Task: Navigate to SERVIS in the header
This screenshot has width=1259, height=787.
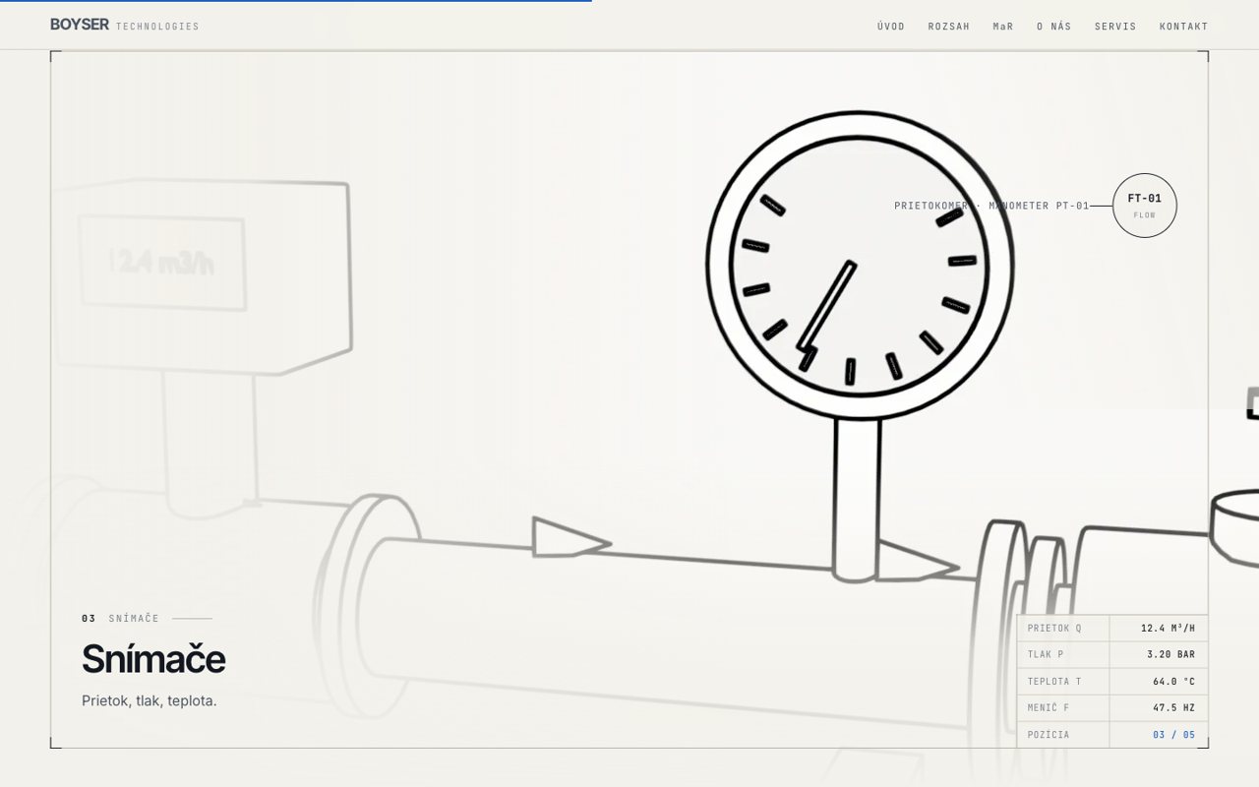Action: 1115,27
